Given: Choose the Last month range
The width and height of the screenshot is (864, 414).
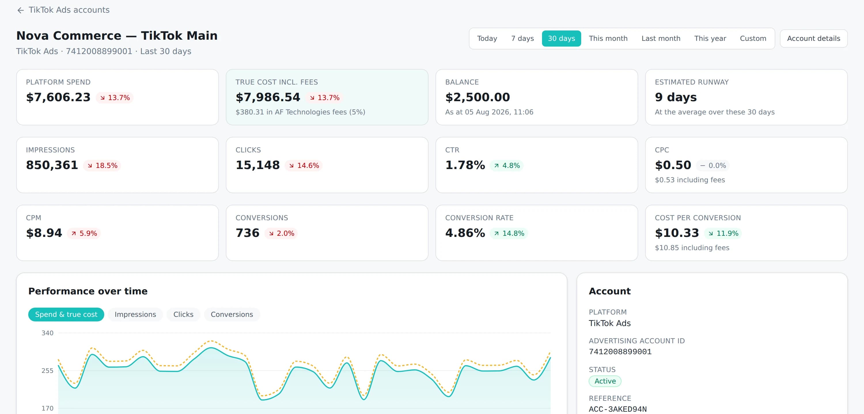Looking at the screenshot, I should click(x=660, y=39).
